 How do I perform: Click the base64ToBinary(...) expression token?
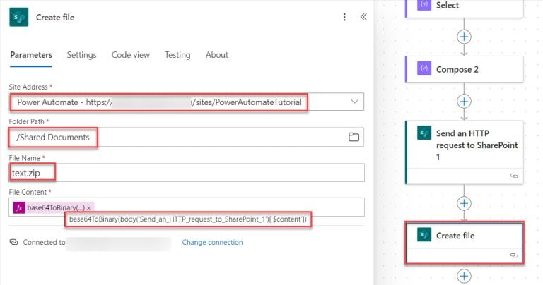[55, 207]
